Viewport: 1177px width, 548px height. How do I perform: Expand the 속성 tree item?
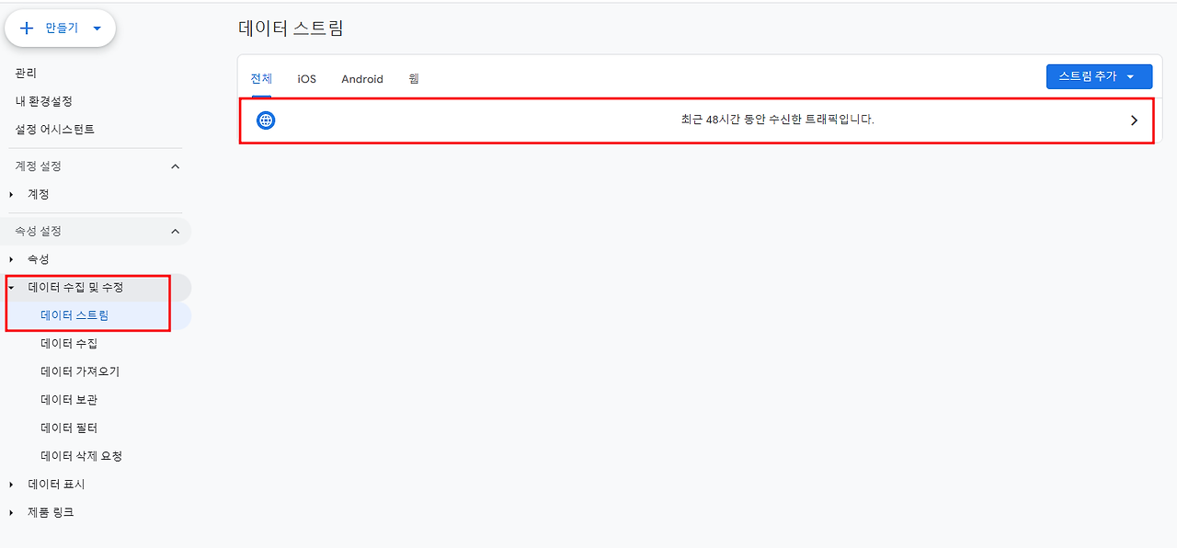pyautogui.click(x=9, y=258)
